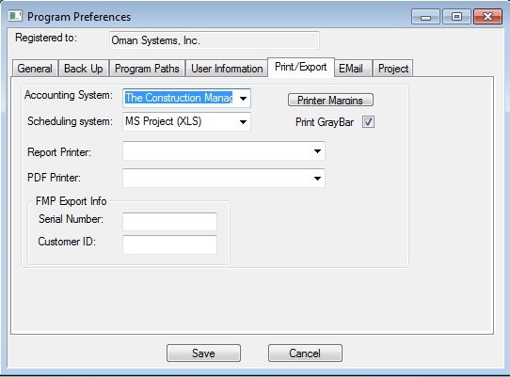
Task: Click the Serial Number input field
Action: pos(169,222)
